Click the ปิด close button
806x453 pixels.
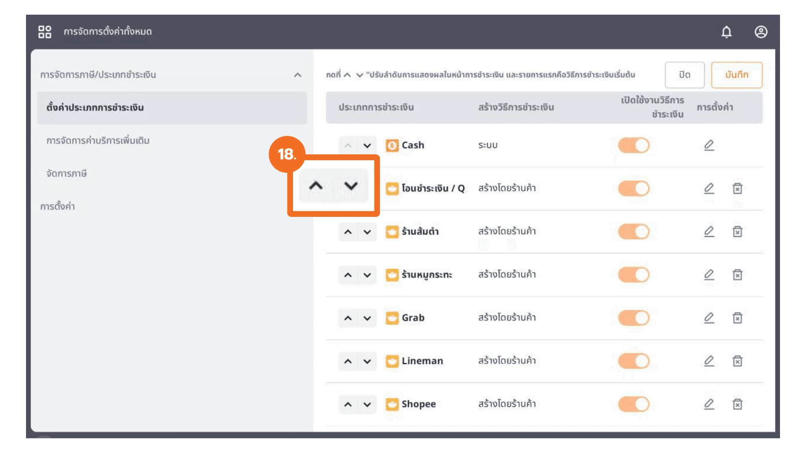click(x=684, y=75)
